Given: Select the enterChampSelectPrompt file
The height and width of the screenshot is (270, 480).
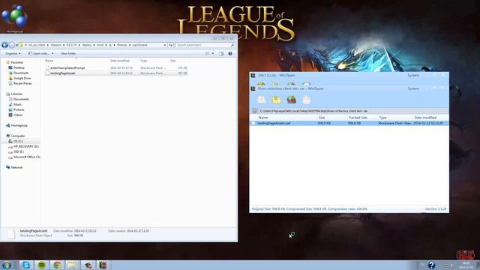Looking at the screenshot, I should pos(67,68).
